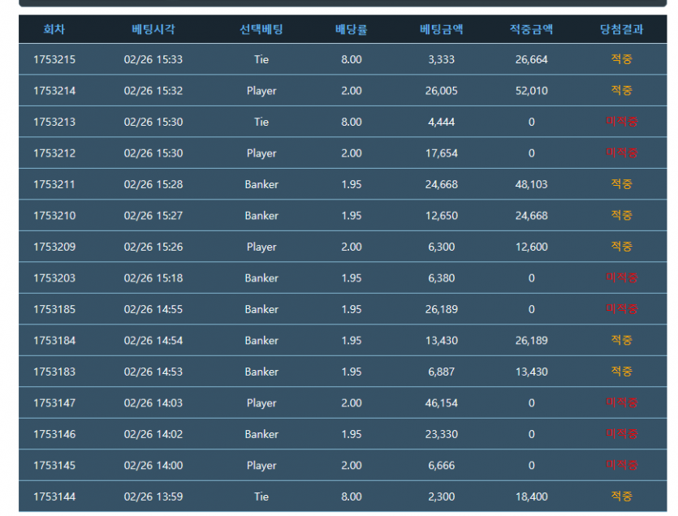Click bet time 02/26 14:03
This screenshot has height=516, width=678.
153,402
